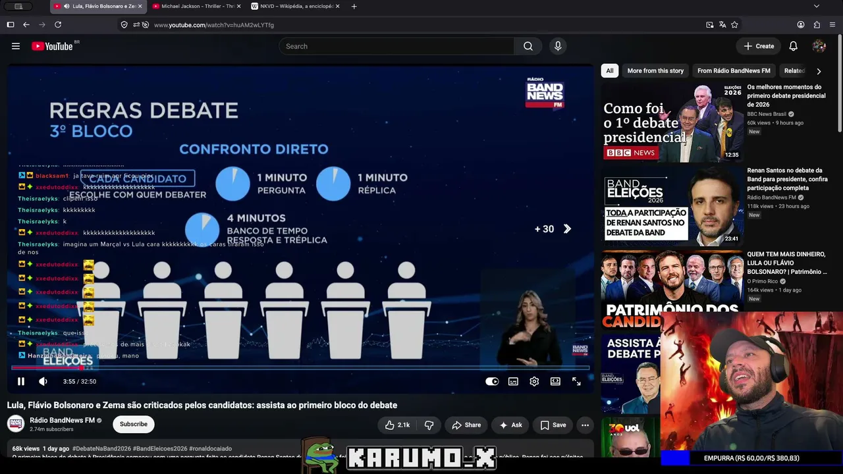Close the NKVD Wikipedia tab

(x=338, y=7)
